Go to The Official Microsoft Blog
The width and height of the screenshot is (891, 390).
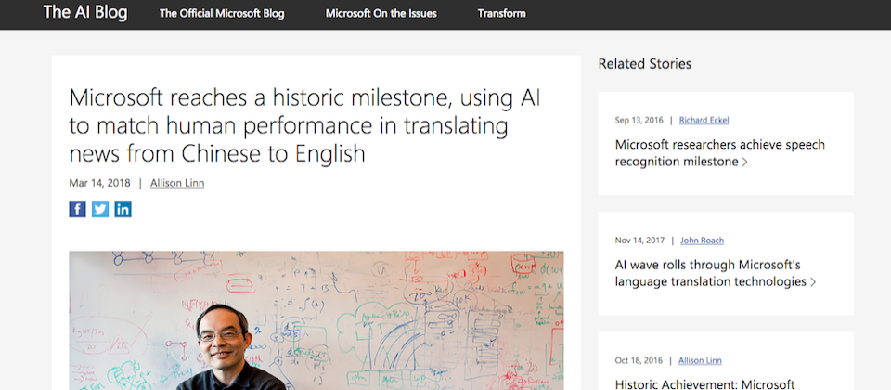(x=222, y=14)
